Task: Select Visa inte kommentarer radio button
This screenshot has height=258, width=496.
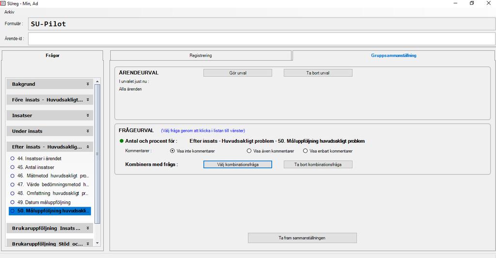Action: tap(172, 151)
